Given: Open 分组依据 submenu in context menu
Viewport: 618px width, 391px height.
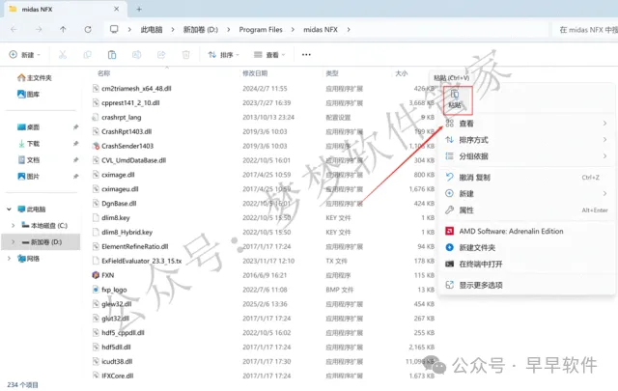Looking at the screenshot, I should [x=526, y=156].
